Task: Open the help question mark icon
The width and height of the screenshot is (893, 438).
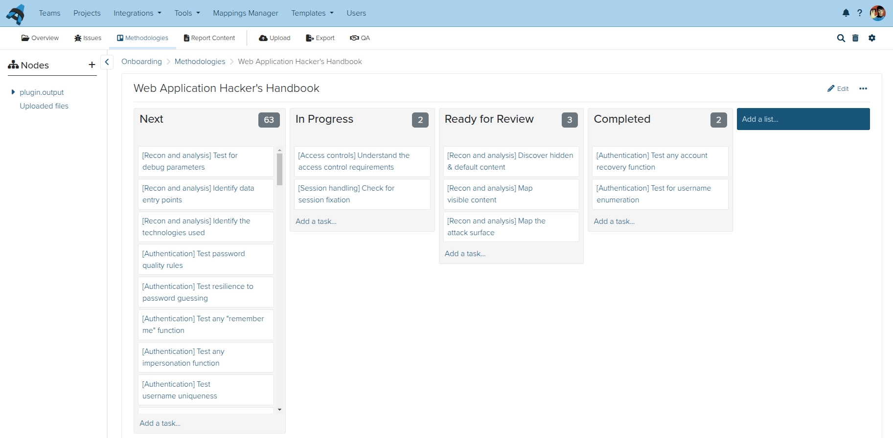Action: click(860, 13)
